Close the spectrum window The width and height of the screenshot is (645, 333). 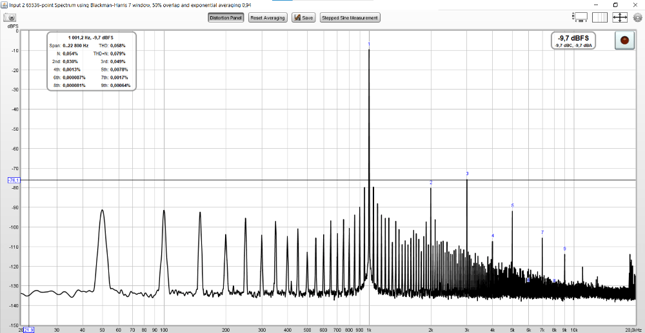635,5
